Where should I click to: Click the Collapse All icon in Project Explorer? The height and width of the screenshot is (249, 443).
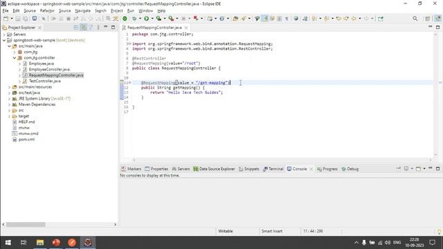tap(76, 28)
